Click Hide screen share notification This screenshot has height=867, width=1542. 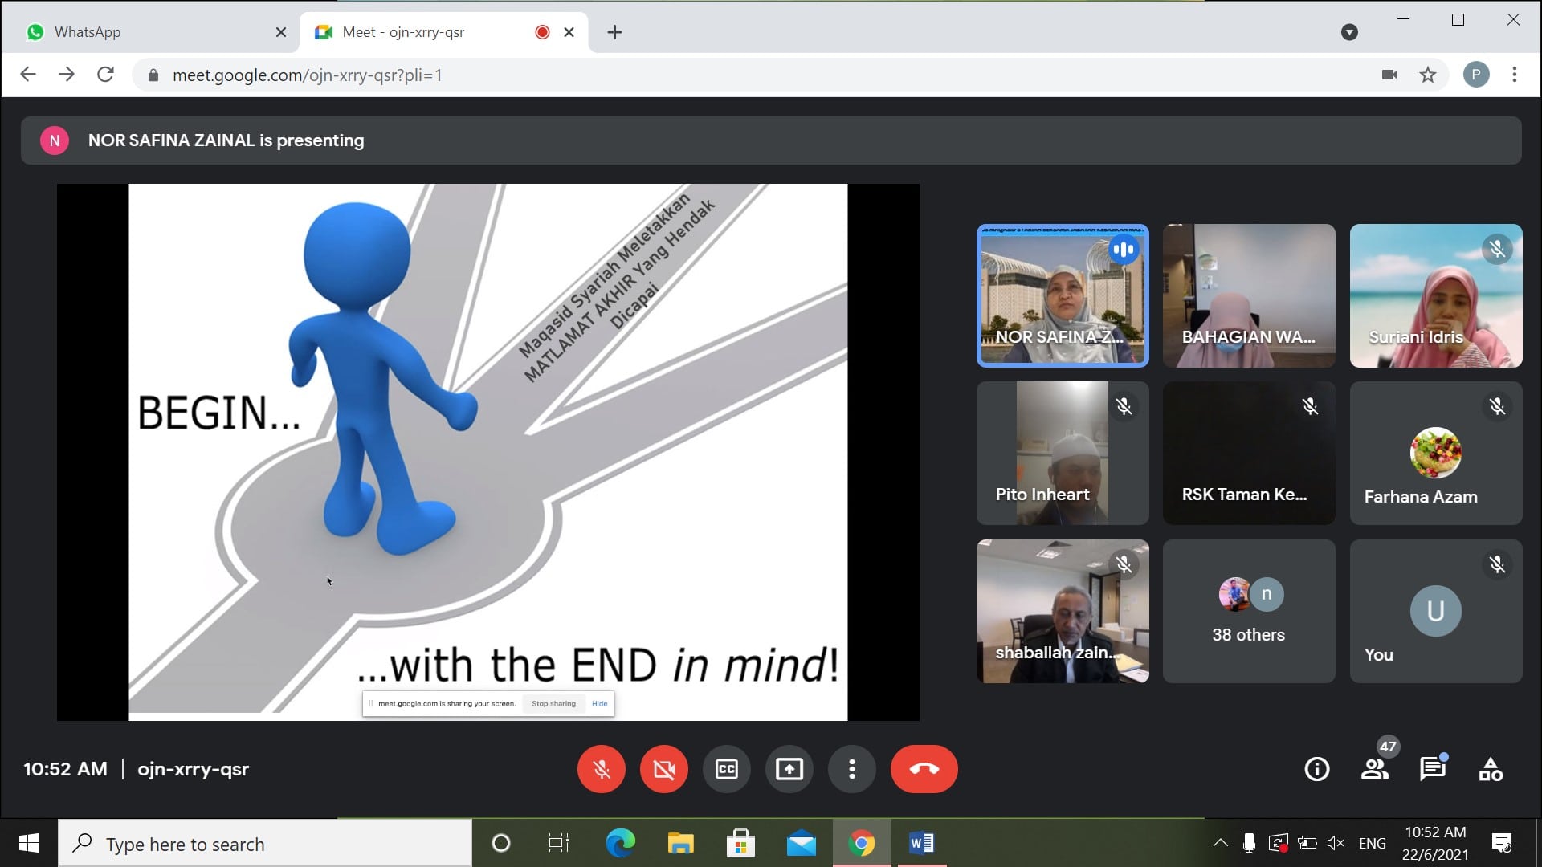[x=598, y=703]
